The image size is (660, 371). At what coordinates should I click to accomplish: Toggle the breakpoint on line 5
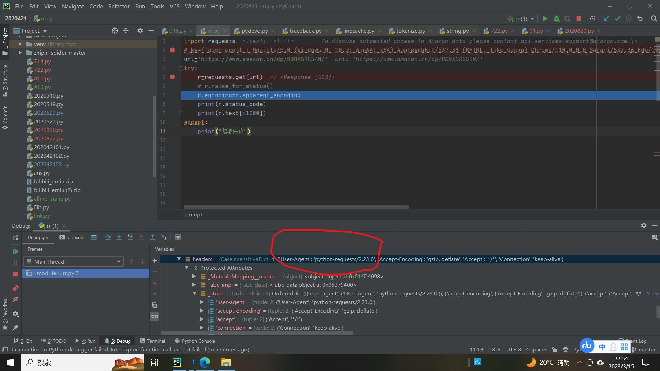(173, 77)
